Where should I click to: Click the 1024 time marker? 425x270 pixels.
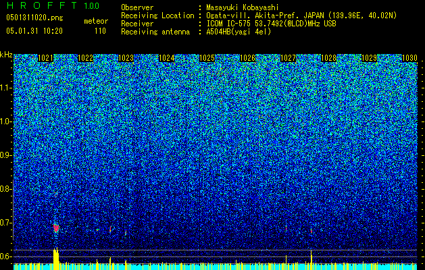[x=166, y=58]
